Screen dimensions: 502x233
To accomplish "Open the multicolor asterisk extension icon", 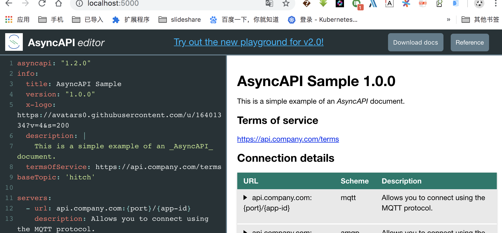I will [406, 3].
